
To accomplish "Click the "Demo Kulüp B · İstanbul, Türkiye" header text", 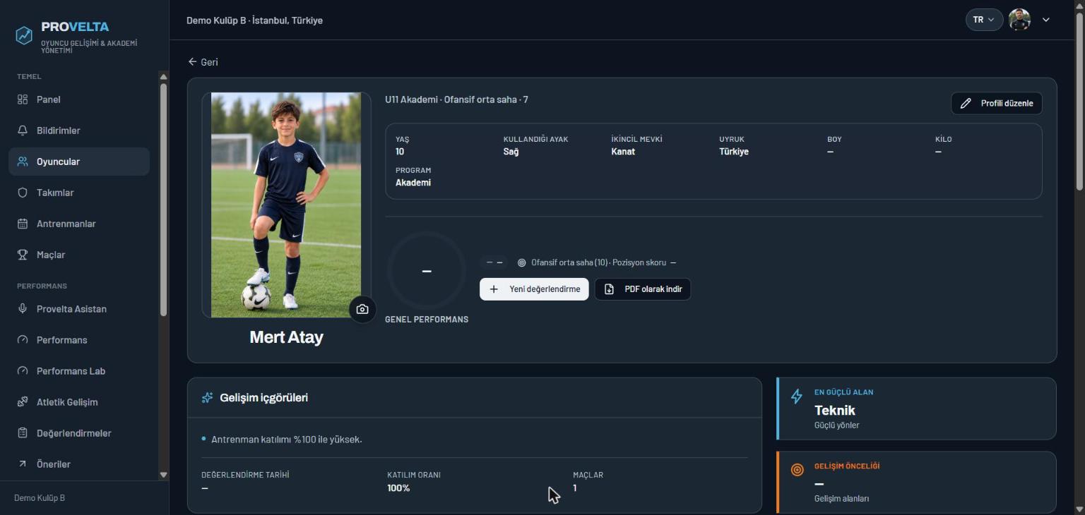I will click(x=254, y=20).
